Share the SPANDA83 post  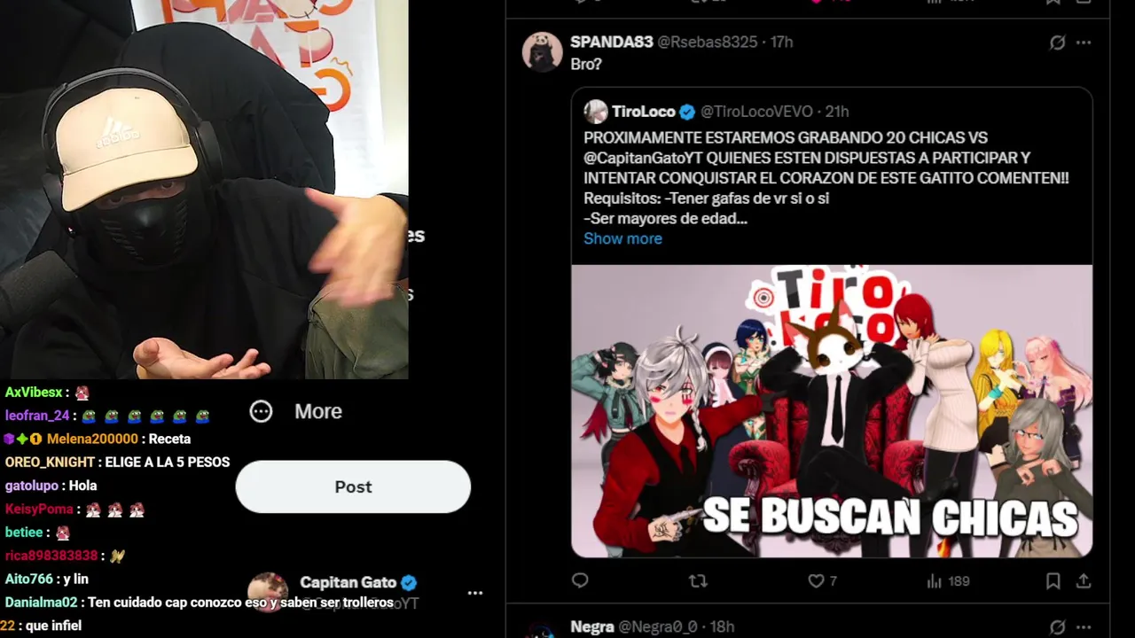click(x=1084, y=581)
